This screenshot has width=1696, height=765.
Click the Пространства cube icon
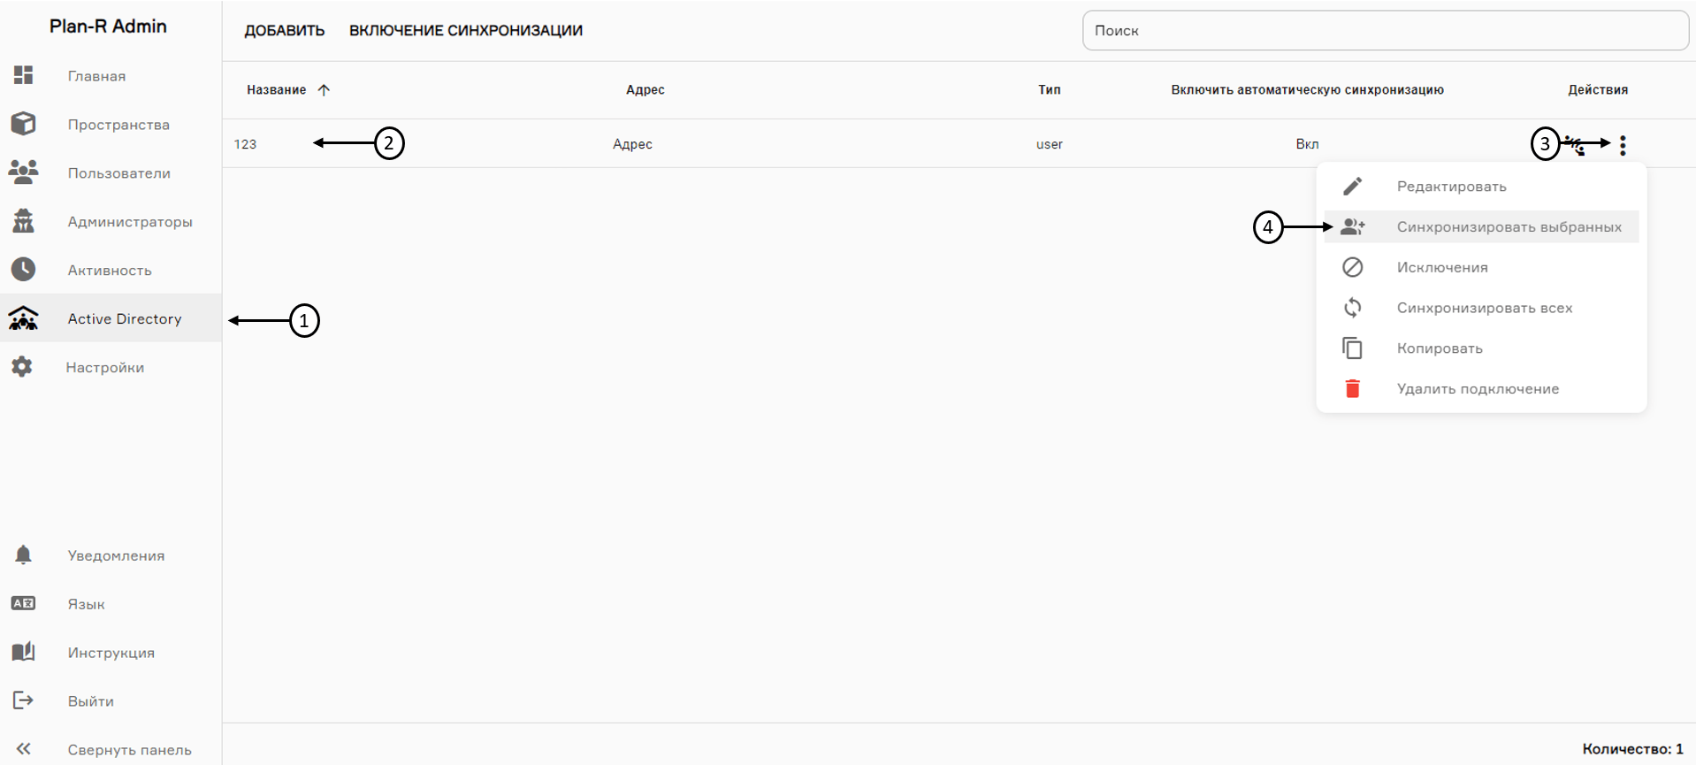24,124
